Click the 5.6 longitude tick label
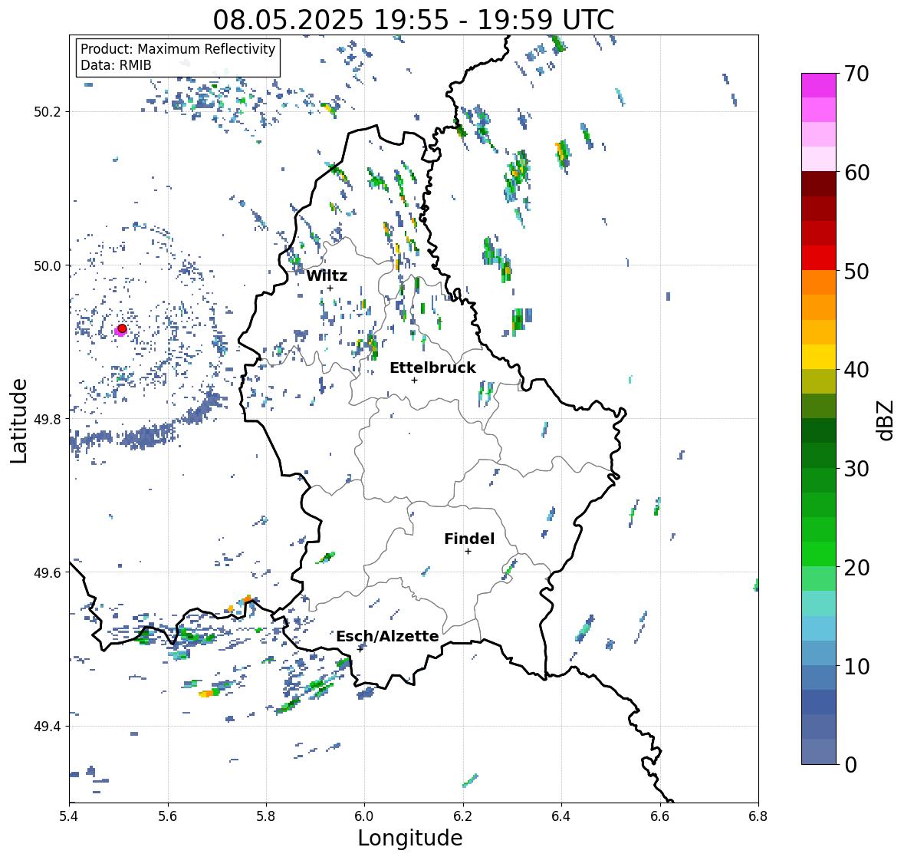Viewport: 904px width, 857px height. click(x=168, y=816)
